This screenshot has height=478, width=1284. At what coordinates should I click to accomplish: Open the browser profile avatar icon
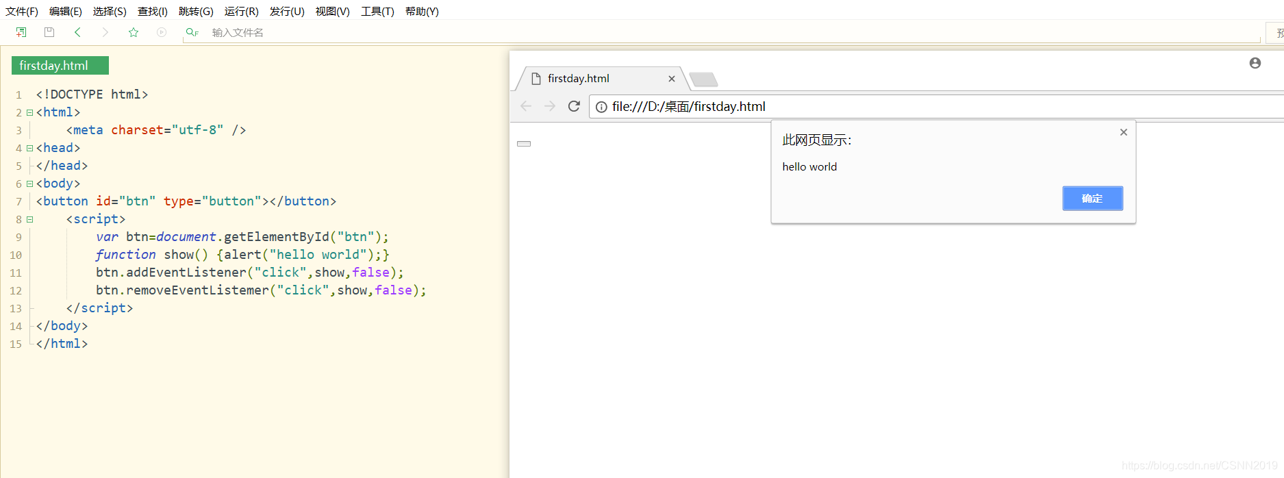[x=1255, y=63]
